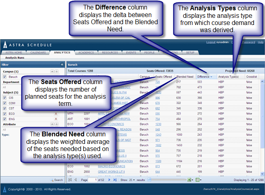The width and height of the screenshot is (265, 195).
Task: Open the GREAT WORKS LIT II course link
Action: 111,172
